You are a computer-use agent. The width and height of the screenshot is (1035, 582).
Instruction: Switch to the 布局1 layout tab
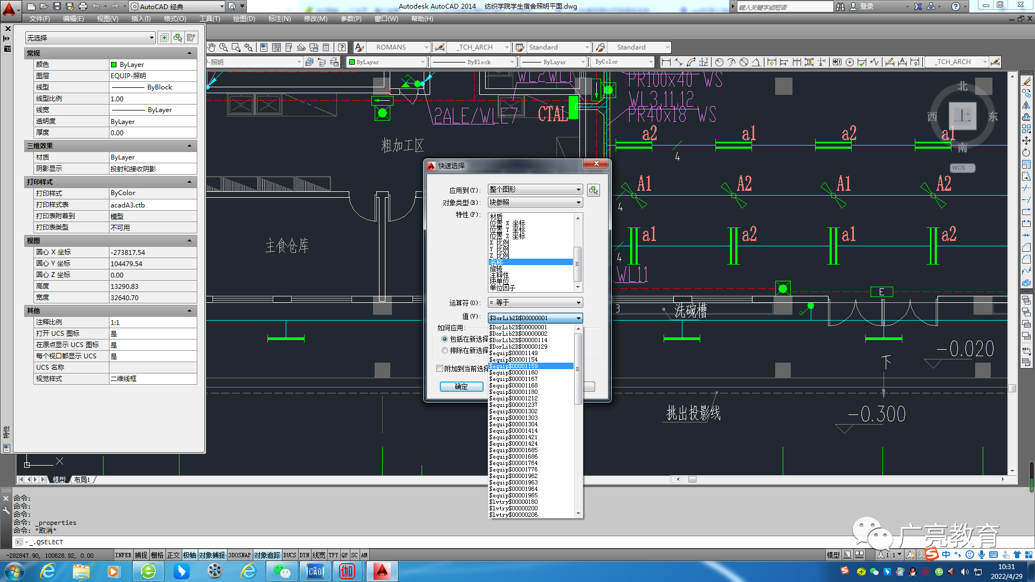(x=82, y=479)
